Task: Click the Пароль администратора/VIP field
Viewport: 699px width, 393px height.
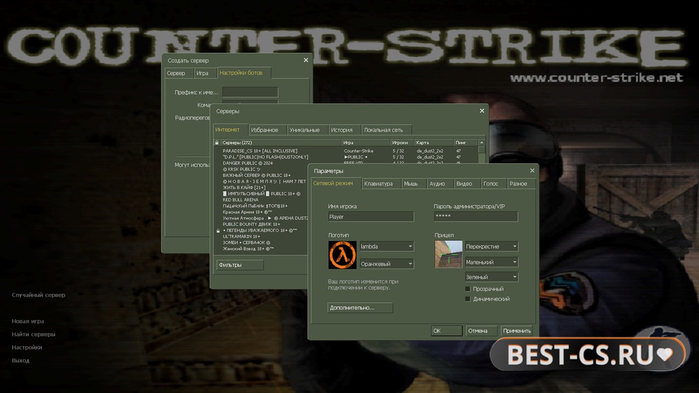Action: 475,217
